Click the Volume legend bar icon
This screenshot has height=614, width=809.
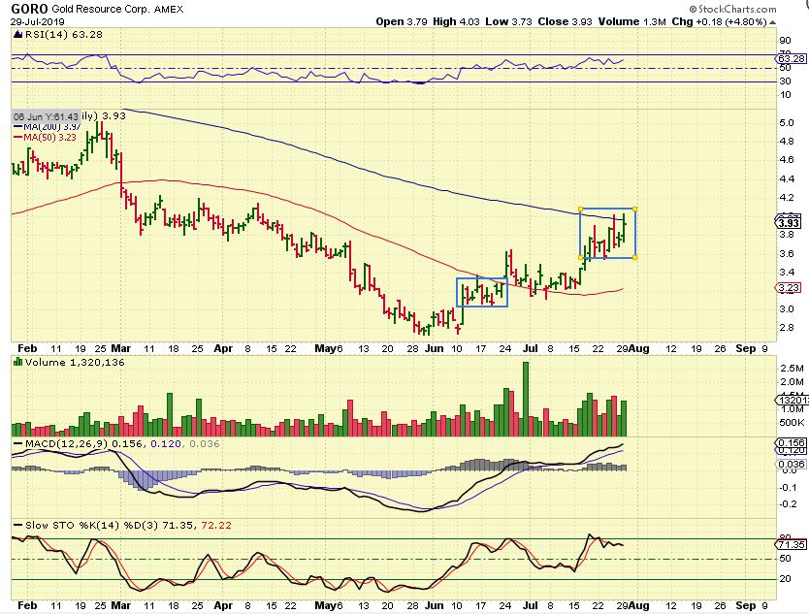pyautogui.click(x=18, y=362)
